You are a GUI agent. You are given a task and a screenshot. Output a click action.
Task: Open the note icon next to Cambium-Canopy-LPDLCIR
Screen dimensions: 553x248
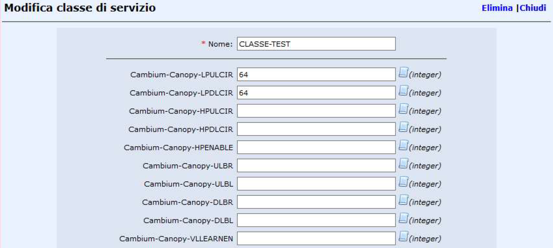click(x=403, y=91)
